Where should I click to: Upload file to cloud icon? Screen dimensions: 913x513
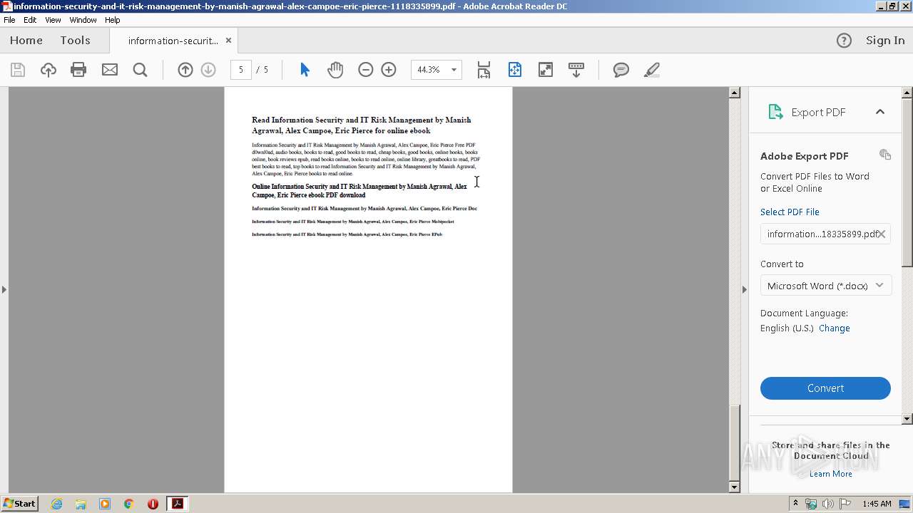click(49, 70)
